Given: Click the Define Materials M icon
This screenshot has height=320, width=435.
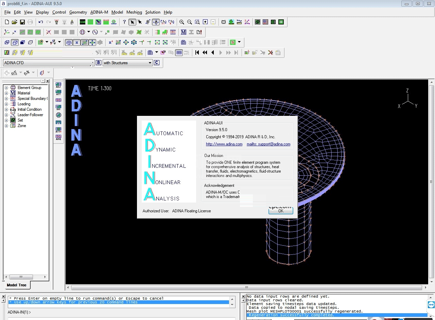Looking at the screenshot, I should coord(184,32).
